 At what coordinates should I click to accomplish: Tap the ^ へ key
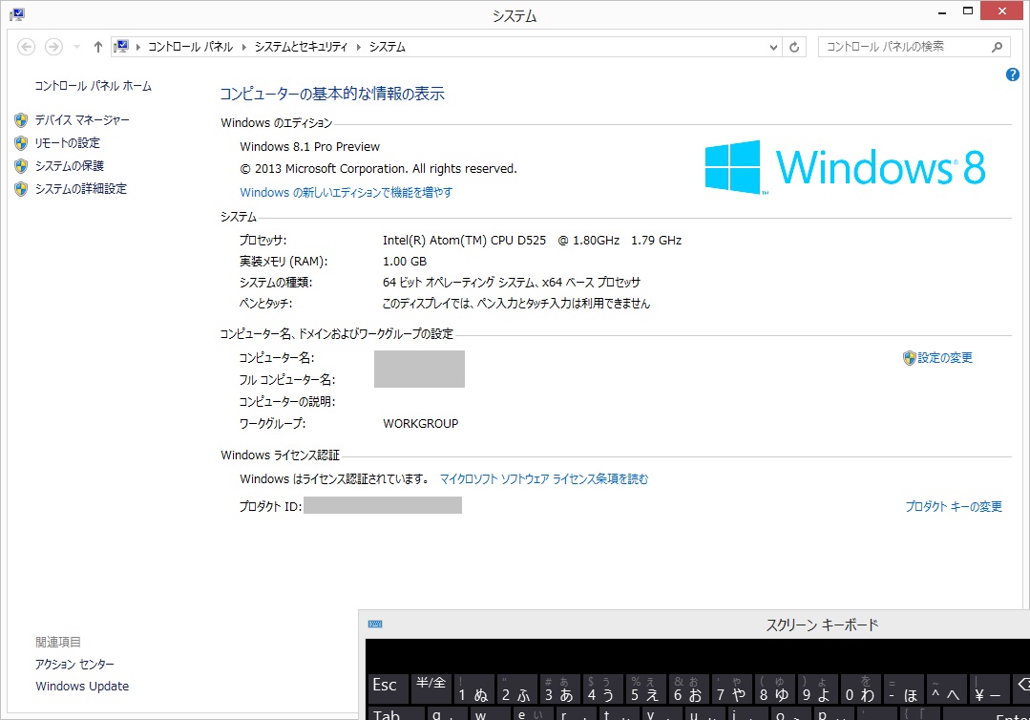(x=945, y=688)
